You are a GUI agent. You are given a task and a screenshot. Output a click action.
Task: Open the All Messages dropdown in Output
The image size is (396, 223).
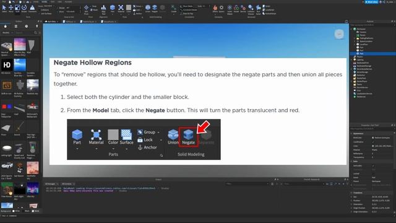pos(52,184)
